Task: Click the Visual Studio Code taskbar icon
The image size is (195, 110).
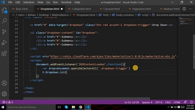Action: tap(87, 107)
